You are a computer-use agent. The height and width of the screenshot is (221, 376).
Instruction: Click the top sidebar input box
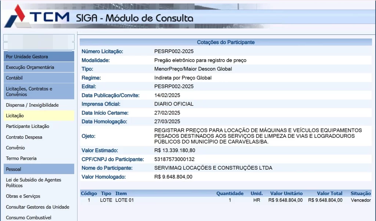(39, 38)
